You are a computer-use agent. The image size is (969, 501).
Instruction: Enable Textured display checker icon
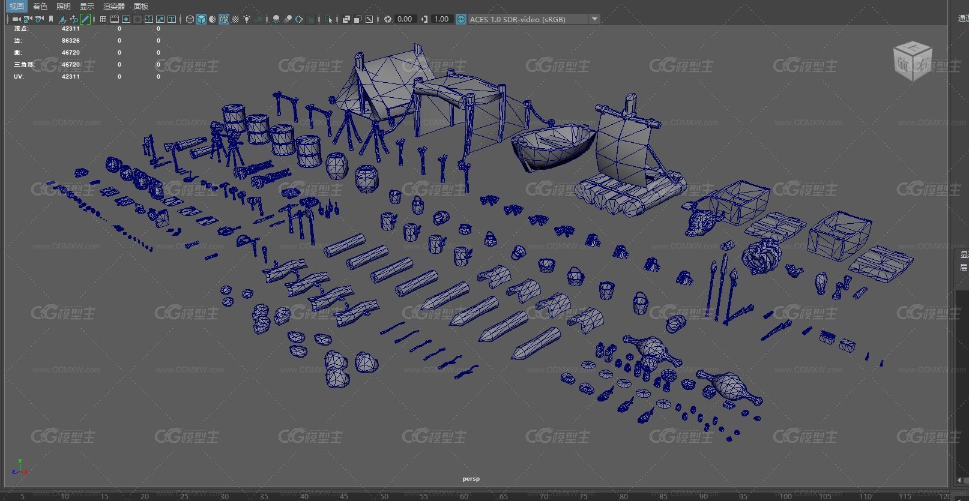click(x=235, y=19)
